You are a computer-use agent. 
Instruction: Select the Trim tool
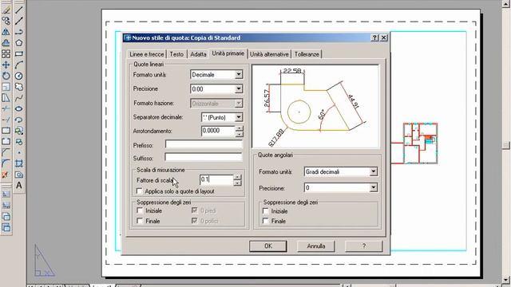(x=6, y=108)
